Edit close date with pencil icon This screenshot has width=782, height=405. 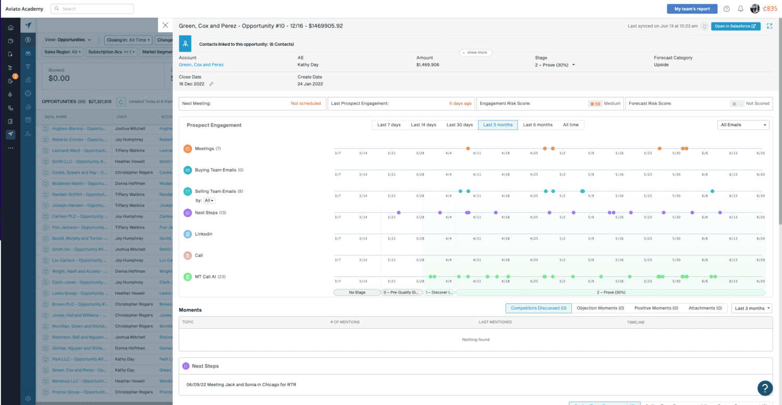[211, 84]
